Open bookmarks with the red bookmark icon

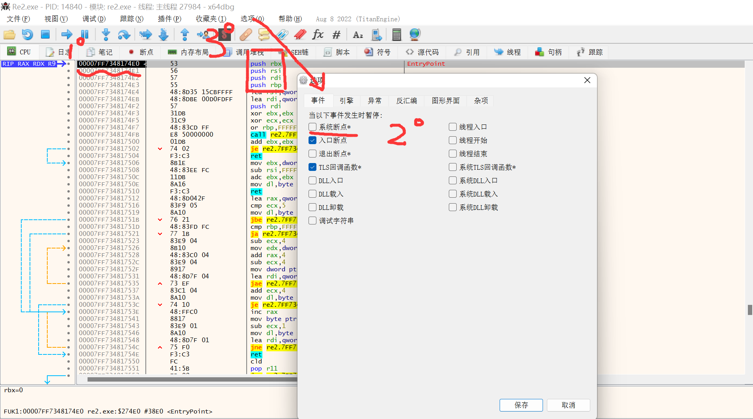click(x=300, y=35)
